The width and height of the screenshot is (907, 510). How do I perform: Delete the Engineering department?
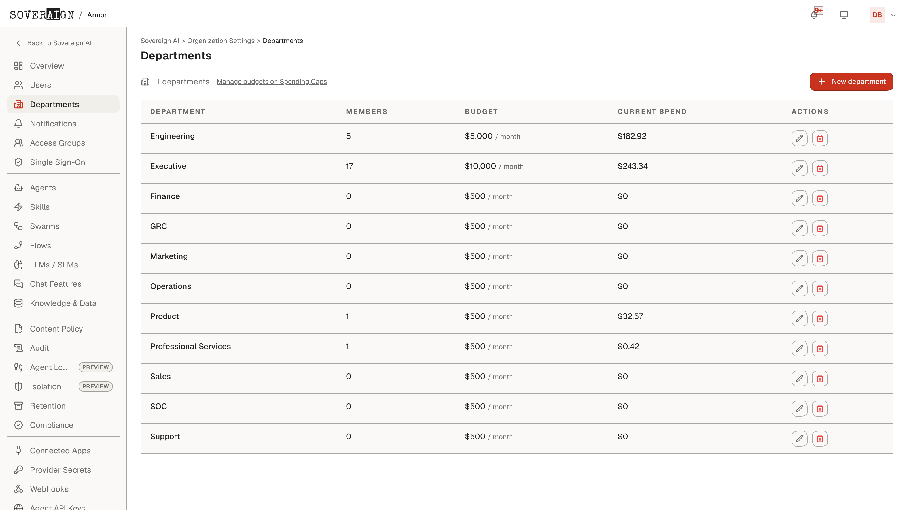point(820,138)
